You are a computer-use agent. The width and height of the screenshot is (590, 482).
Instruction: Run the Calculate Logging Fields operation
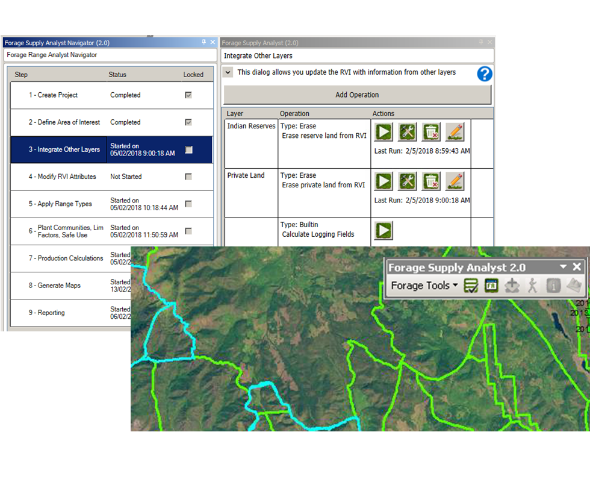tap(383, 230)
